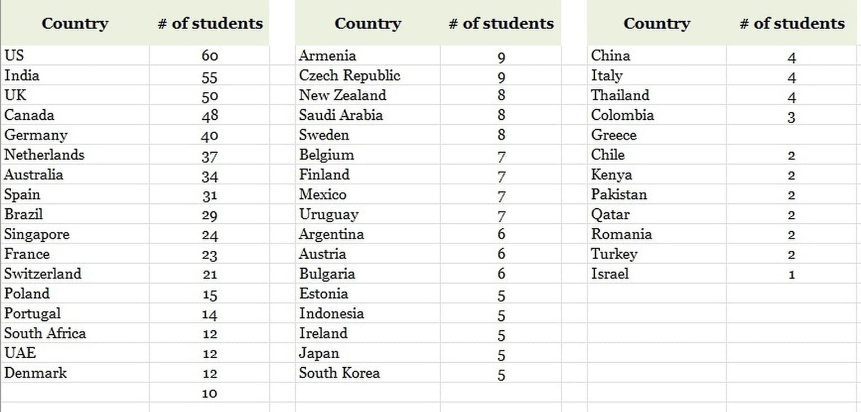Select the Colombia country cell
The image size is (861, 412).
coord(656,115)
